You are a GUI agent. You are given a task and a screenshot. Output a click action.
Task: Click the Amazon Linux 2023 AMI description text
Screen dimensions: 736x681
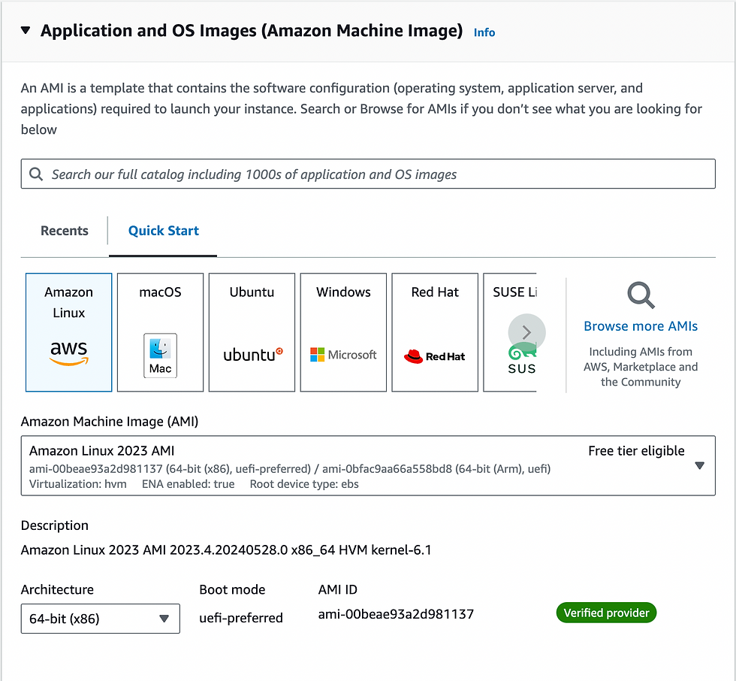click(226, 549)
